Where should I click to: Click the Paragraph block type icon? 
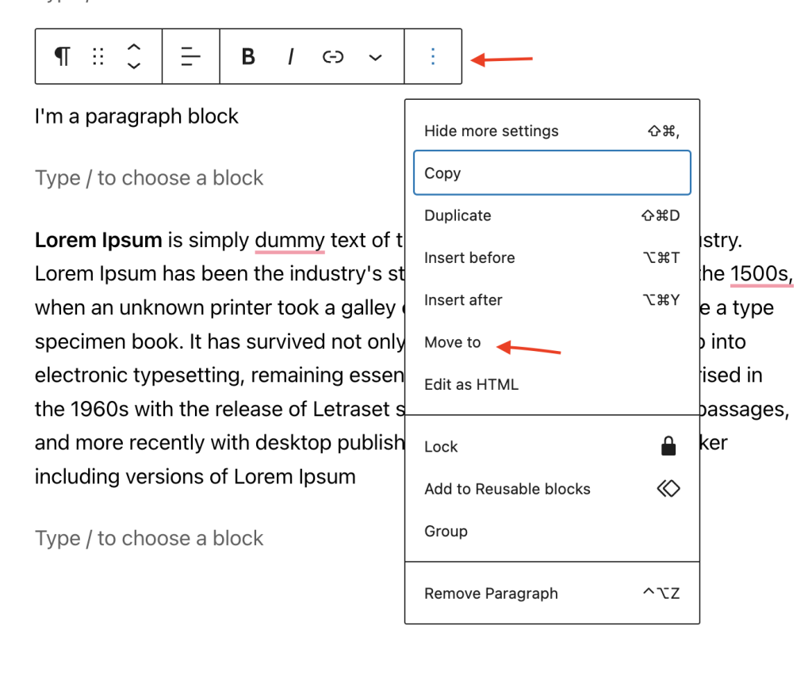[62, 56]
